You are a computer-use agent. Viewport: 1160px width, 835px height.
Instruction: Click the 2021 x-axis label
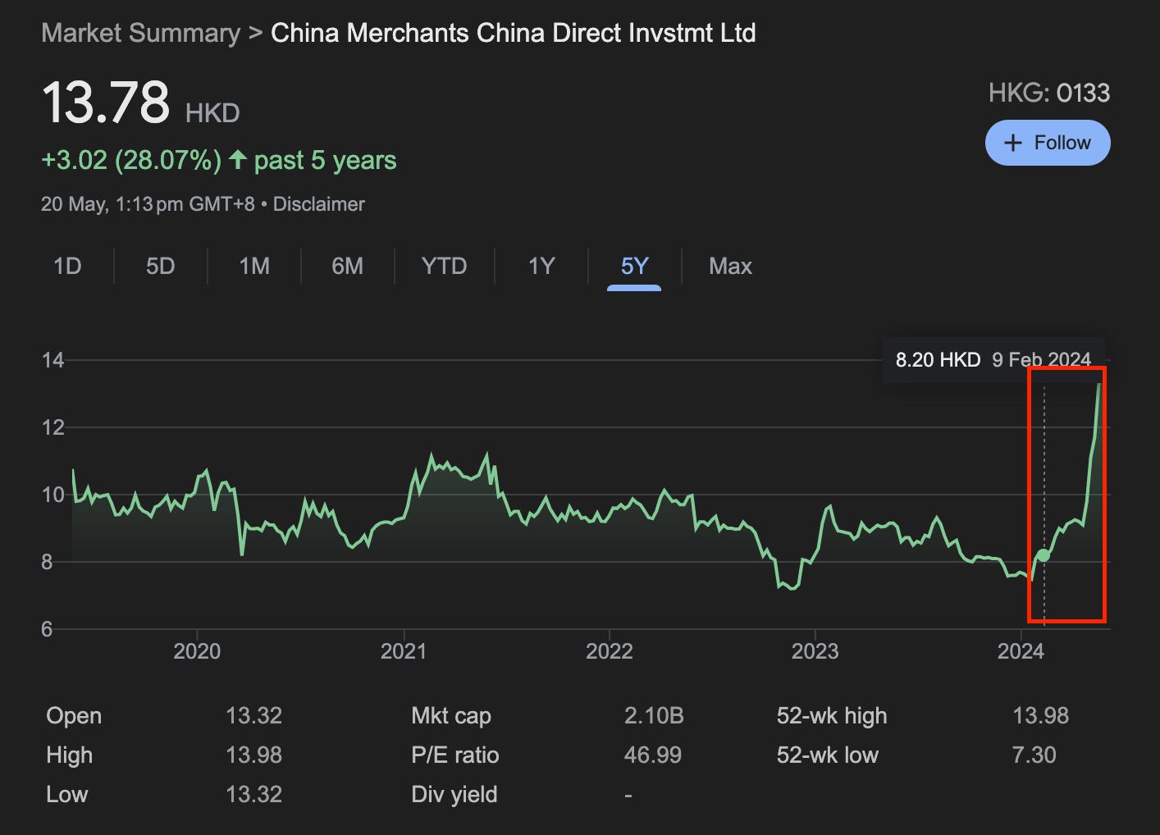tap(404, 651)
